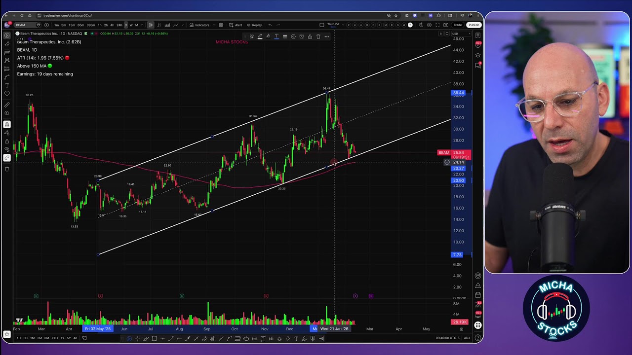Select the 5Y date range
This screenshot has height=355, width=632.
point(69,338)
